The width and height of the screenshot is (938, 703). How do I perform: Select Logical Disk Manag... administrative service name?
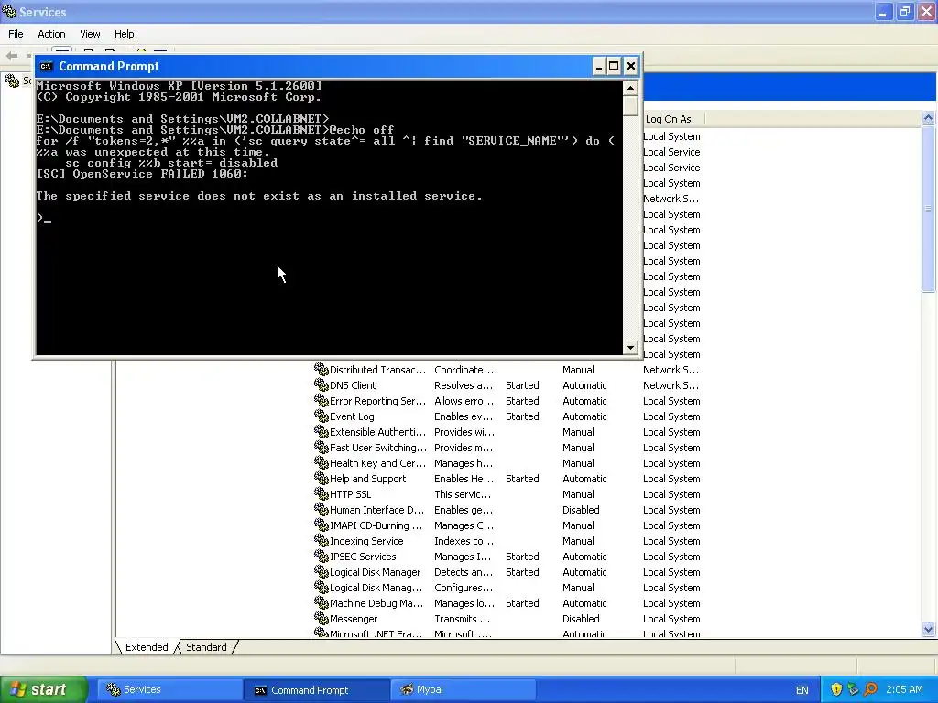(x=376, y=588)
